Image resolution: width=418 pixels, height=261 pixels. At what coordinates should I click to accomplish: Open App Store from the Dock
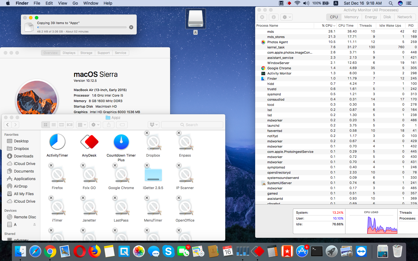pyautogui.click(x=302, y=251)
